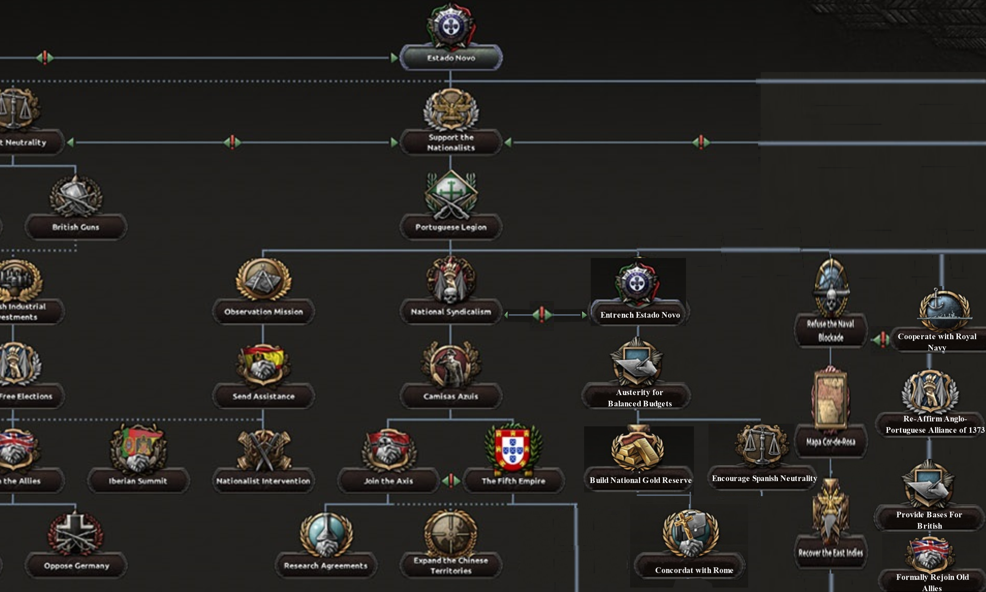
Task: Click the 'Send Assistance' label text
Action: (264, 396)
